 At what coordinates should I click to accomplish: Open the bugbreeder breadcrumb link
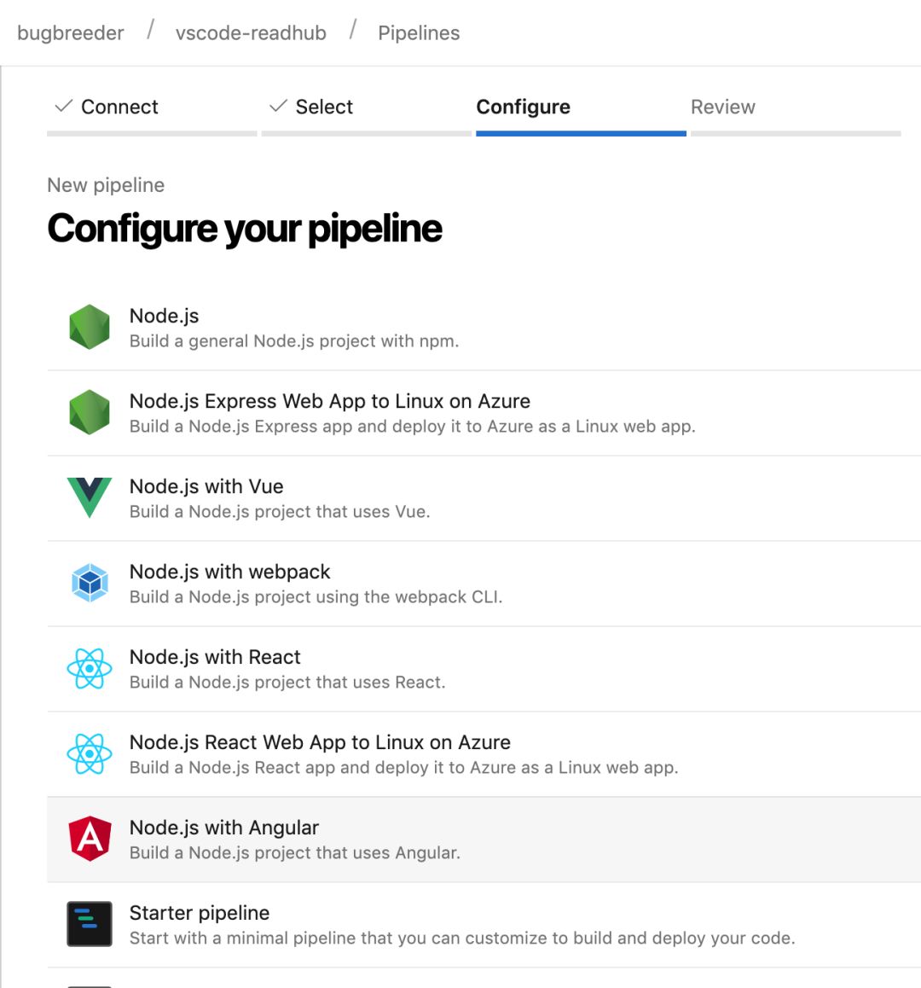pos(71,33)
